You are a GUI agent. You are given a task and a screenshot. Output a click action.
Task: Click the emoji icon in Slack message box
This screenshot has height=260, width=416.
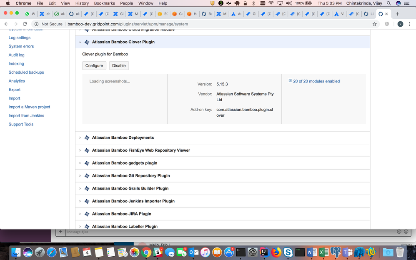point(406,232)
